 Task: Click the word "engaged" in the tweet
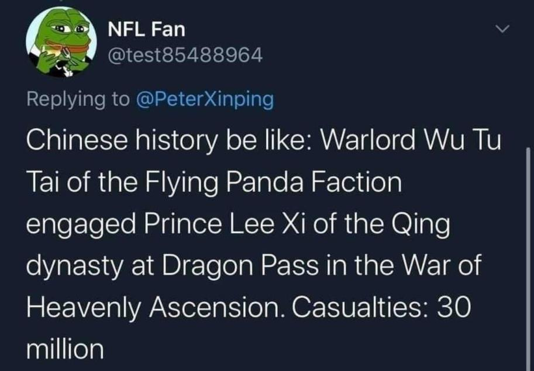point(81,226)
